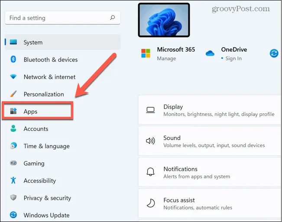Click the Network wifi icon
Image resolution: width=282 pixels, height=222 pixels.
click(13, 77)
